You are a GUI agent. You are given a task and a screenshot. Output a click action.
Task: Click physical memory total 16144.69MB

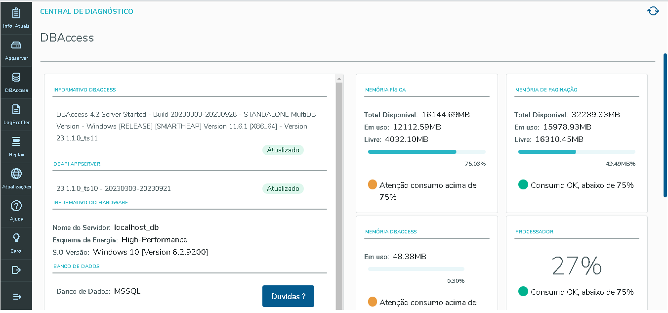click(x=446, y=115)
